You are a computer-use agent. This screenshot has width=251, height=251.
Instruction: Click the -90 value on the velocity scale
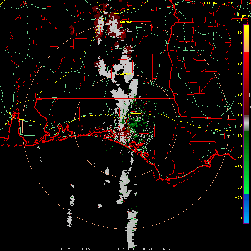[238, 218]
